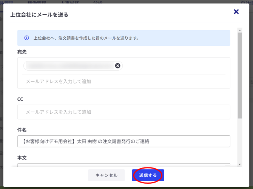Screen dimensions: 253x189
Task: Click the 件名 field label
Action: pyautogui.click(x=22, y=130)
